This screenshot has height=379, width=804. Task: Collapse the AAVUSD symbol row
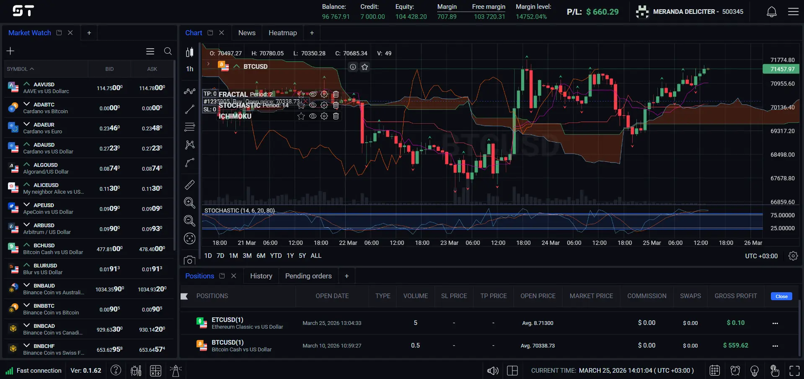click(x=27, y=84)
